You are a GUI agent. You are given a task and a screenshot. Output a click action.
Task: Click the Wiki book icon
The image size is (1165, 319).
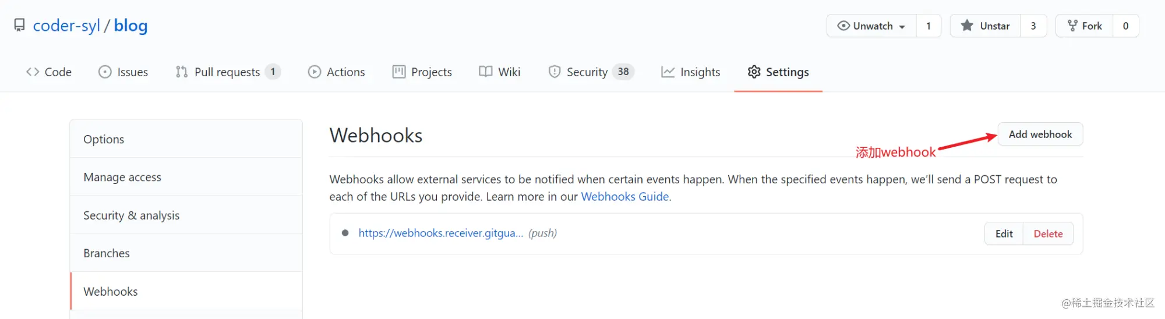click(x=486, y=72)
